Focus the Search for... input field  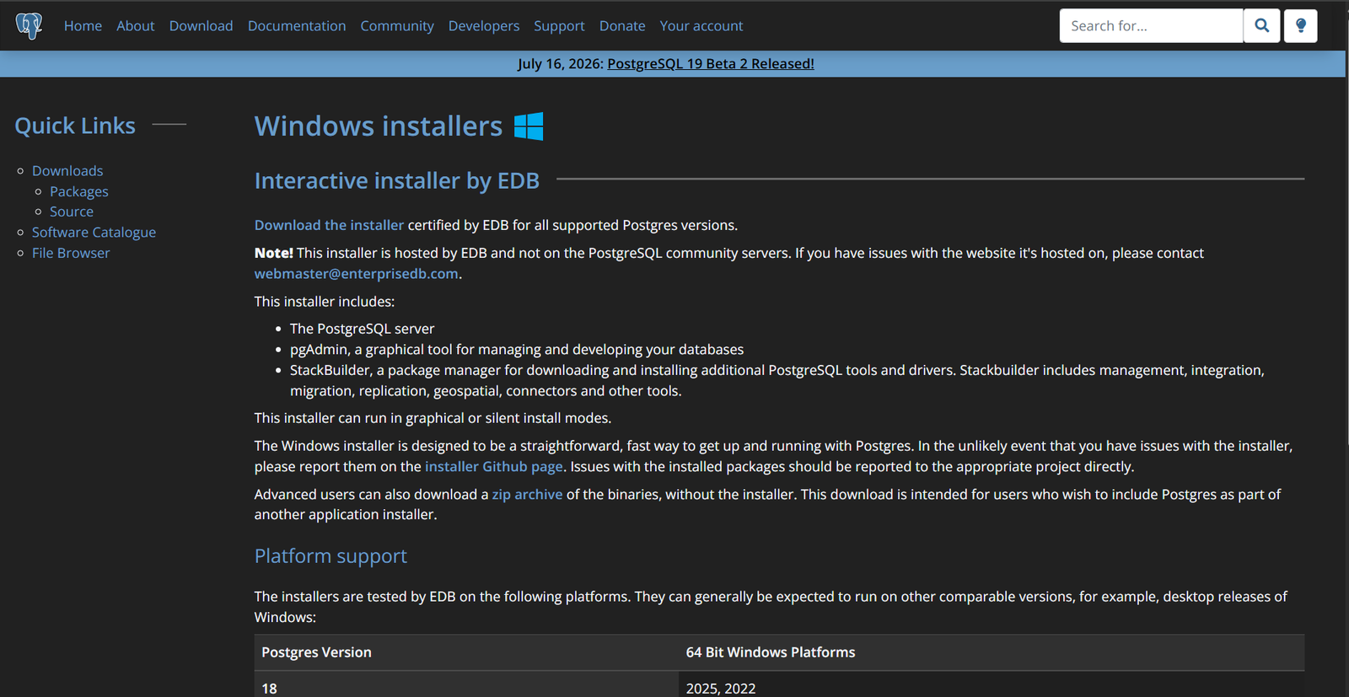[1151, 26]
